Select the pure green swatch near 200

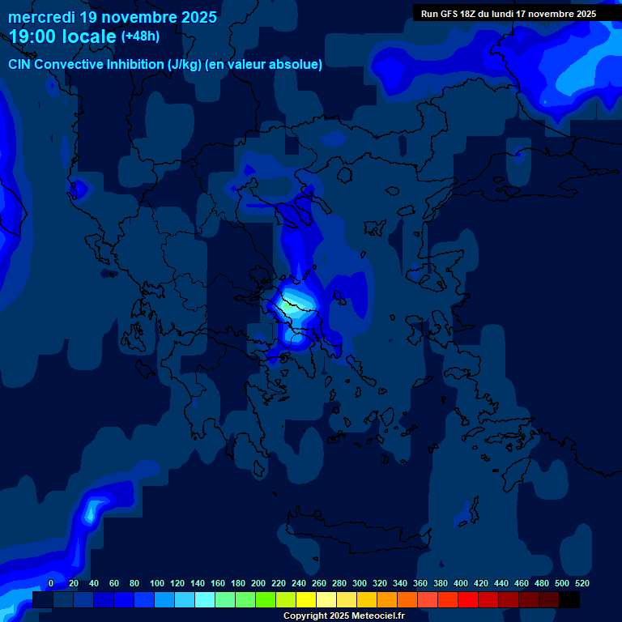click(265, 599)
